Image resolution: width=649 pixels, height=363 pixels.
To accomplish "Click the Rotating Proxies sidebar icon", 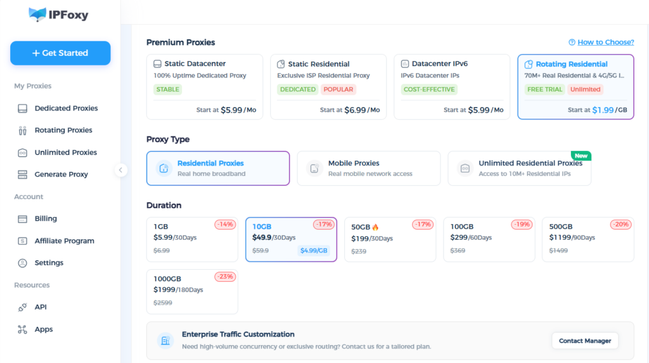I will [22, 131].
